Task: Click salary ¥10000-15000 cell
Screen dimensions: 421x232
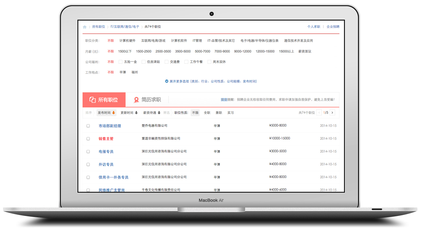Action: [x=279, y=138]
